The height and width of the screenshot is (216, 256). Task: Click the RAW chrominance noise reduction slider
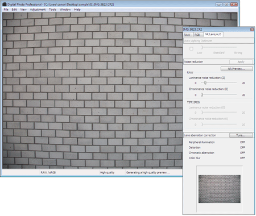pos(219,94)
